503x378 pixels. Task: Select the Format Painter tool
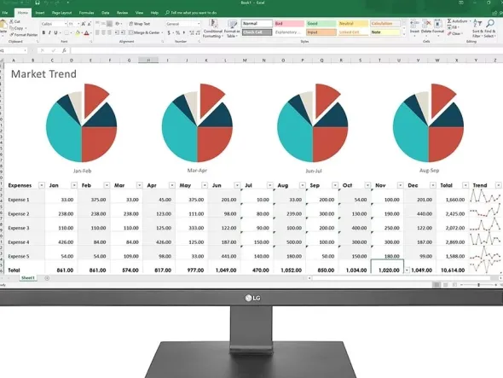click(24, 35)
